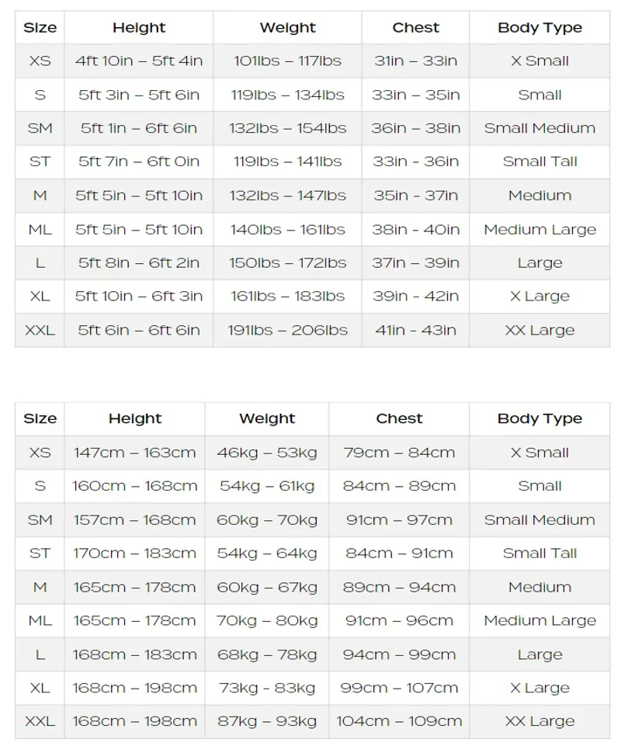Click the 94cm – 99cm chest cell

click(x=399, y=654)
